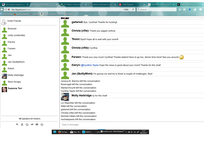This screenshot has width=204, height=141.
Task: Click the browser Search box
Action: click(157, 9)
